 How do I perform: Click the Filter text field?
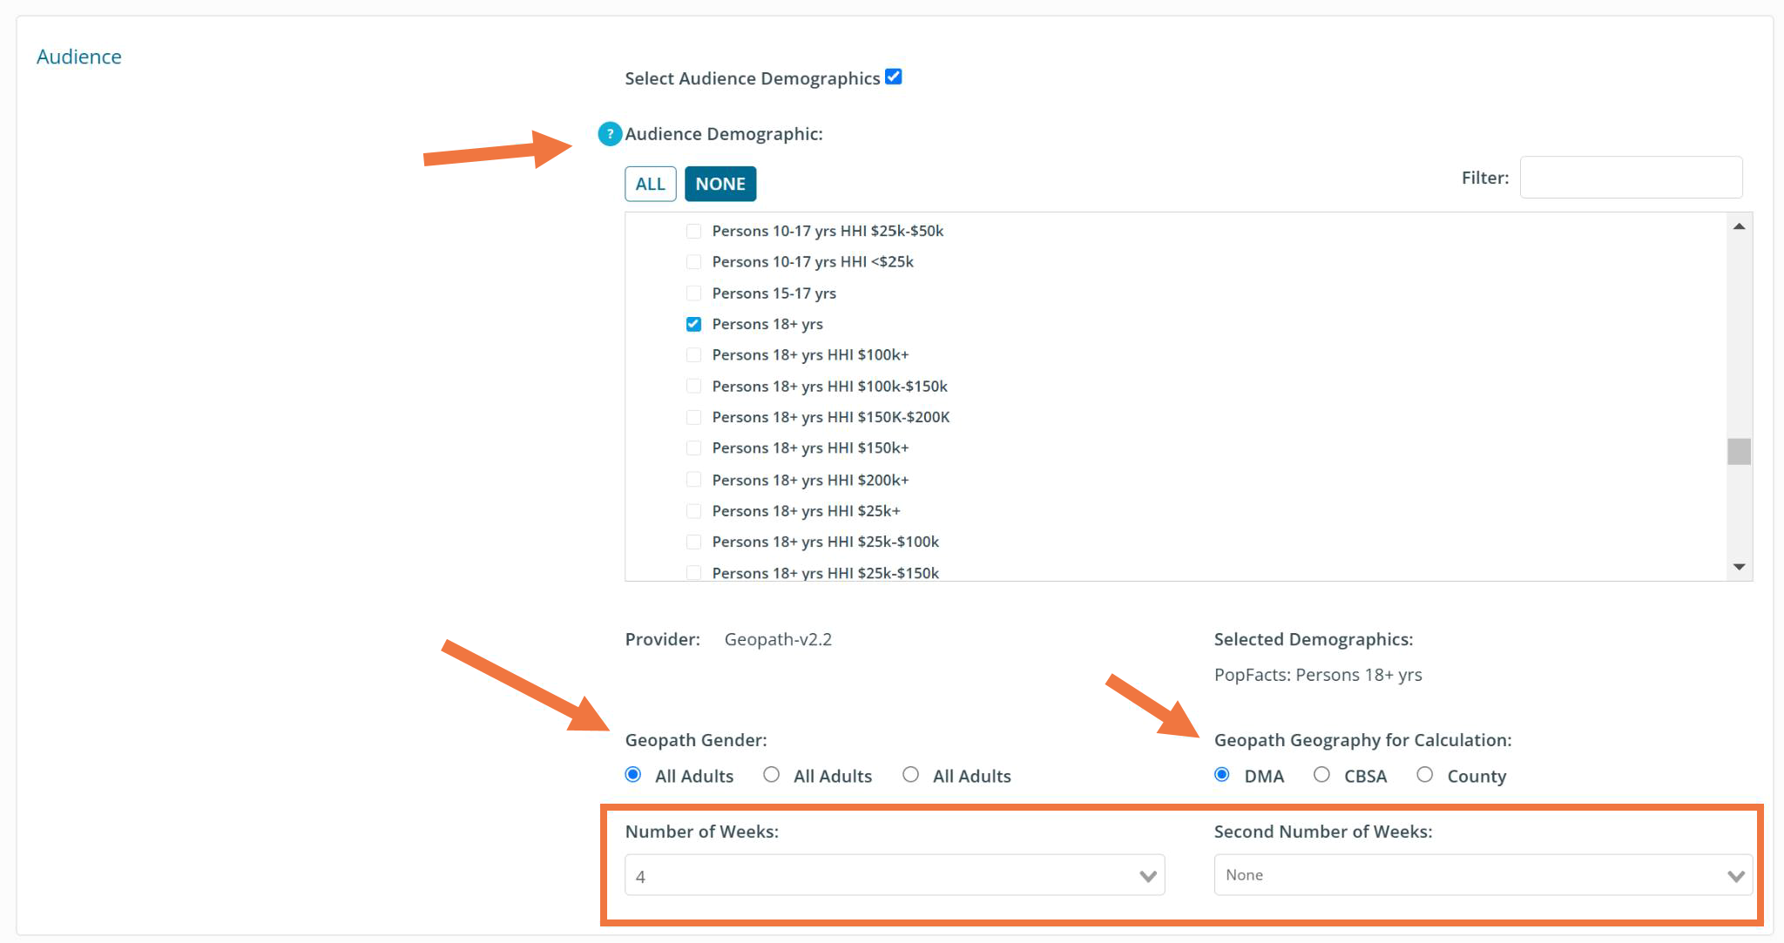point(1631,178)
